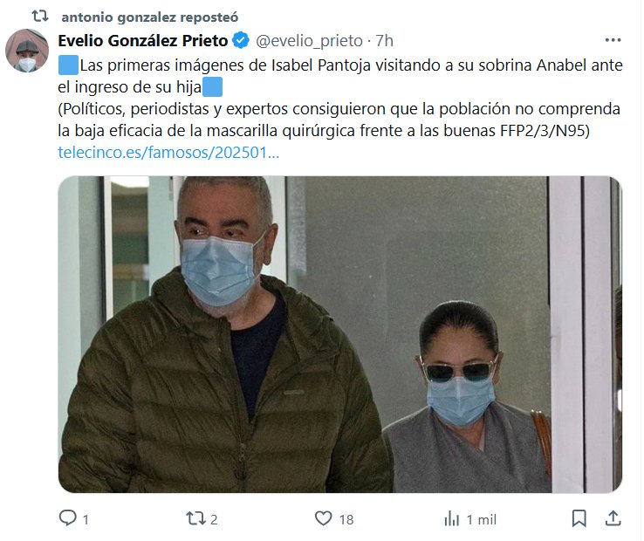Enlarge the attached photo of masked people
The width and height of the screenshot is (644, 541).
[340, 334]
